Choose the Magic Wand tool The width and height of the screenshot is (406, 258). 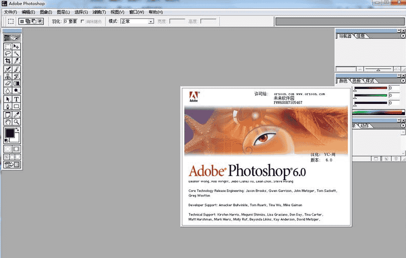pyautogui.click(x=16, y=53)
